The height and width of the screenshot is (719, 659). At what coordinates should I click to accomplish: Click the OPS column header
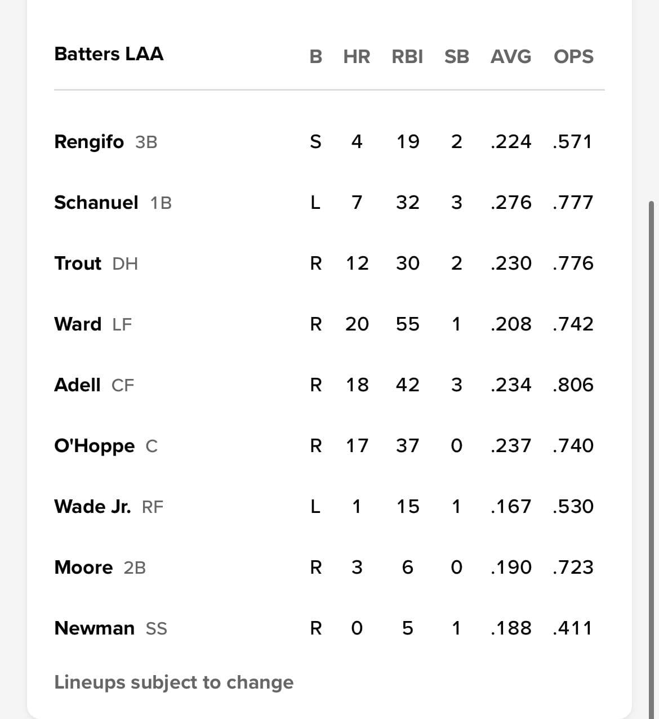573,56
